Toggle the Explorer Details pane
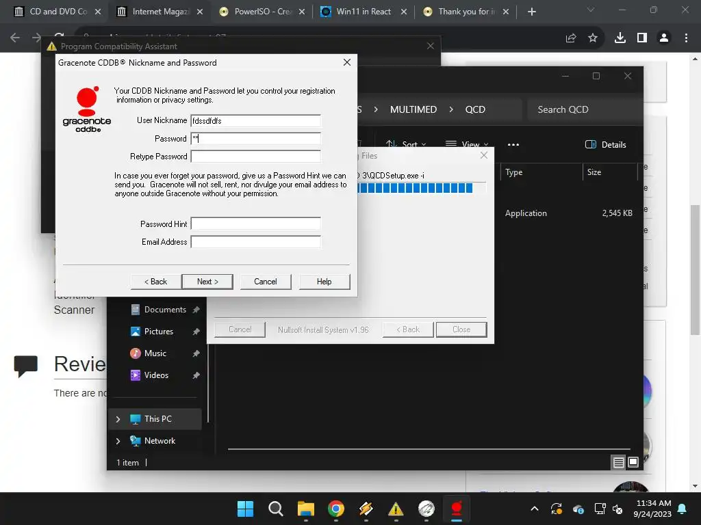The width and height of the screenshot is (701, 525). click(606, 145)
